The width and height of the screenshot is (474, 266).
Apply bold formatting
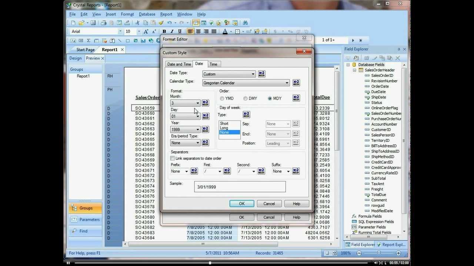(x=164, y=31)
